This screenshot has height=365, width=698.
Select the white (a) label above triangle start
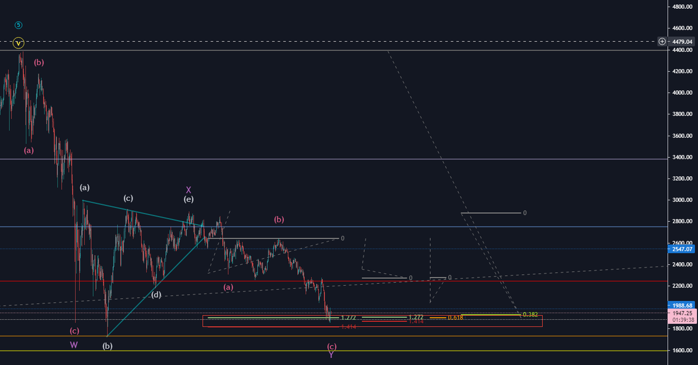(x=85, y=187)
